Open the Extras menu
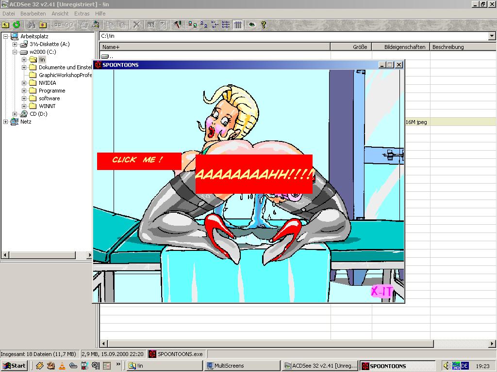This screenshot has width=497, height=372. tap(82, 14)
